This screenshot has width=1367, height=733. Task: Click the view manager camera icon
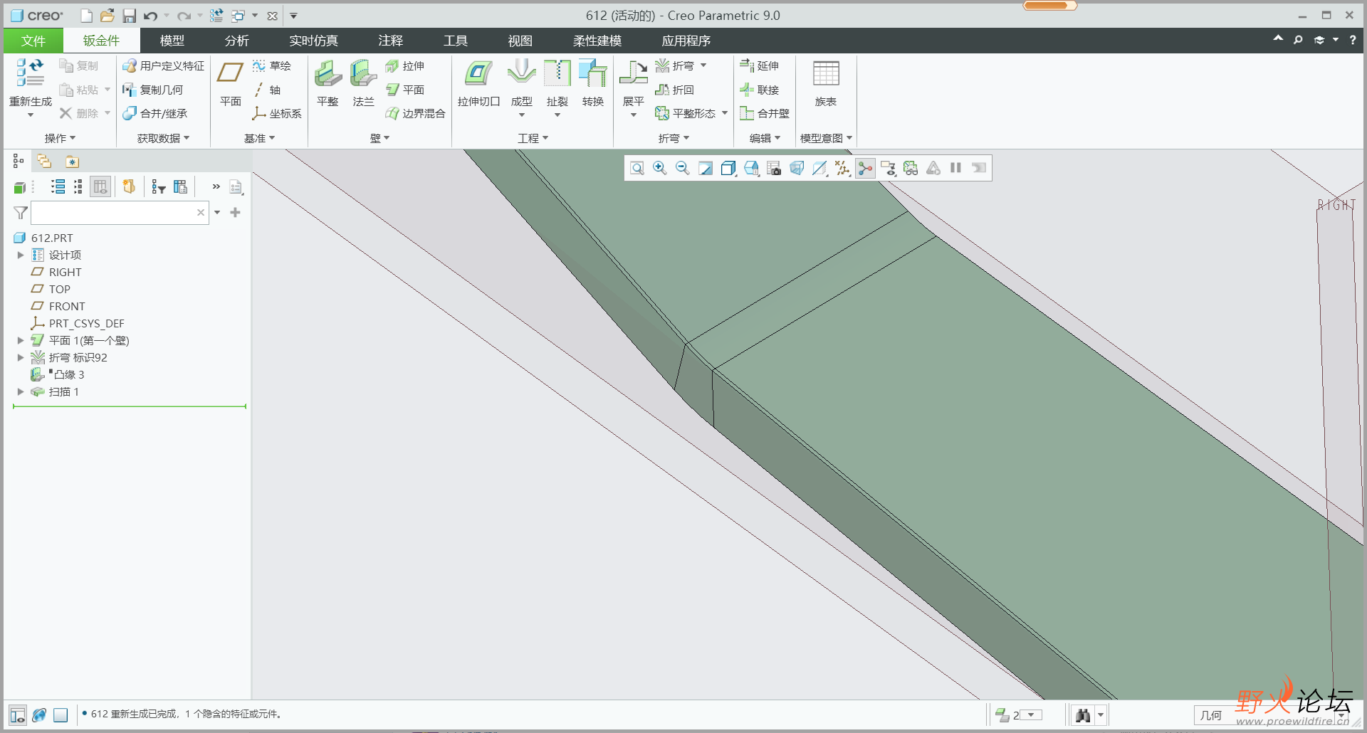pos(774,168)
